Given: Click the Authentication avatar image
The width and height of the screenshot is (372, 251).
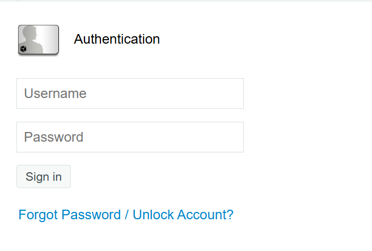Looking at the screenshot, I should (x=39, y=40).
